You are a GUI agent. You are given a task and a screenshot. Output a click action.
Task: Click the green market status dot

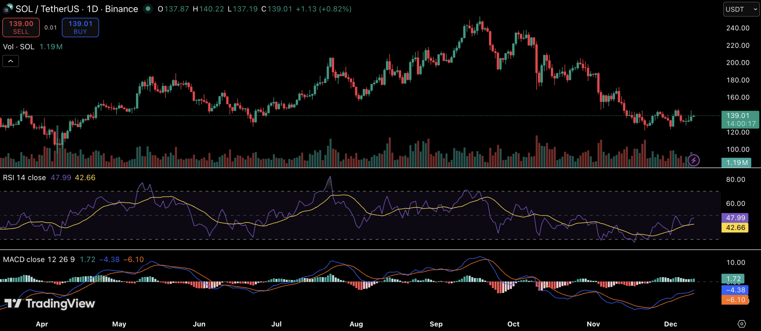(x=148, y=9)
